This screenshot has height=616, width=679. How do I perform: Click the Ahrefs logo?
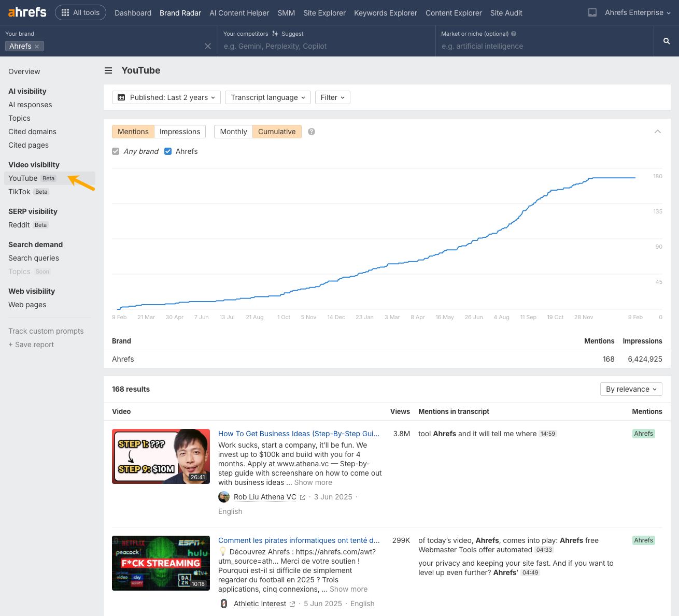(x=26, y=12)
